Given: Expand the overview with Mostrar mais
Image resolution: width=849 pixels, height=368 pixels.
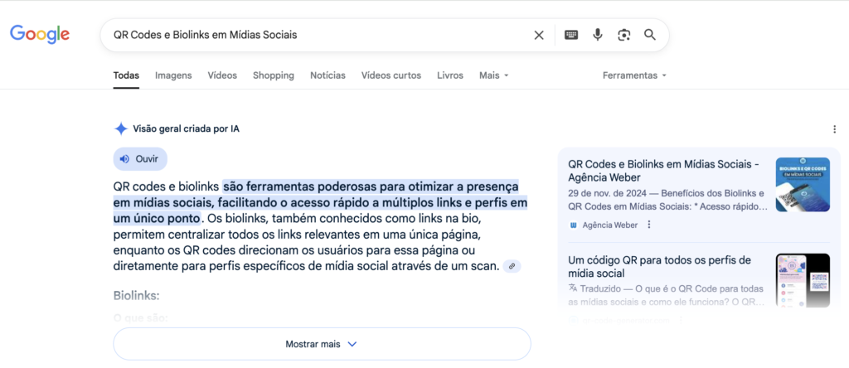Looking at the screenshot, I should [322, 344].
